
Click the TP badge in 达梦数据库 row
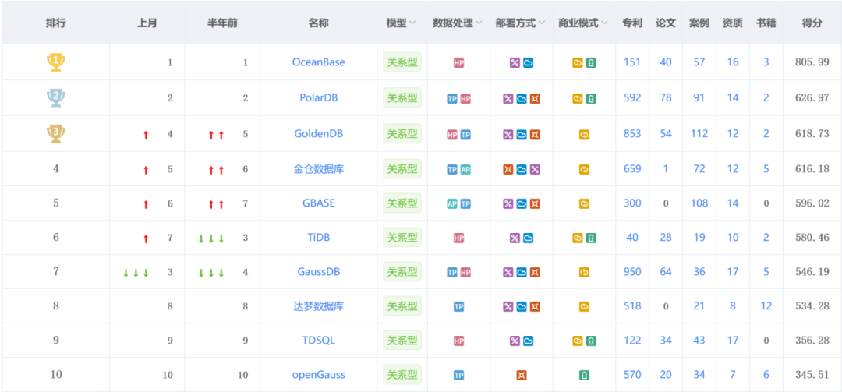coord(458,306)
